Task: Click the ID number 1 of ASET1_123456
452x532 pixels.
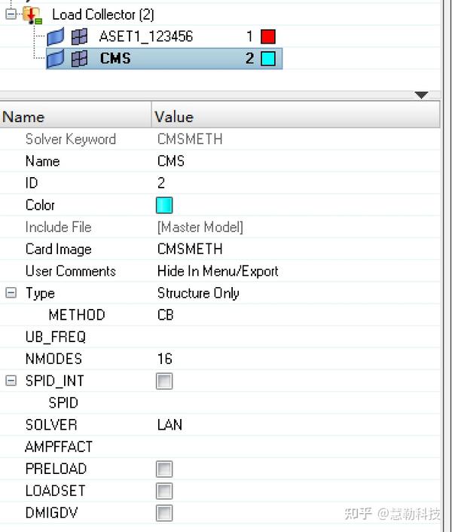Action: tap(249, 36)
